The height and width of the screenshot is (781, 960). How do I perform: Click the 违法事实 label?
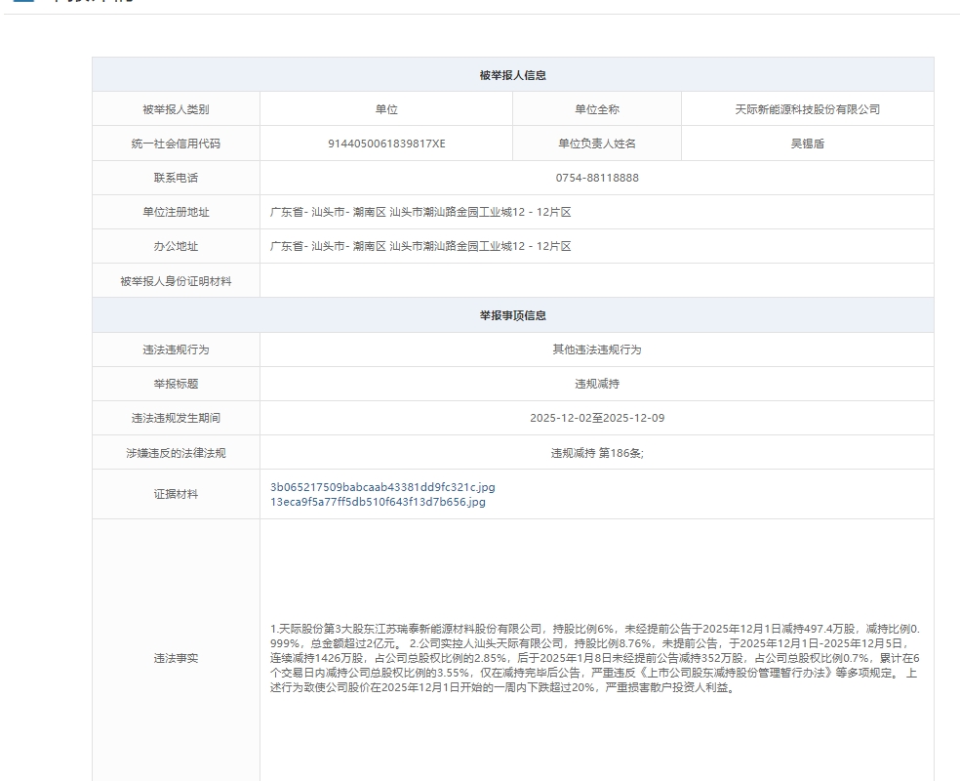[x=176, y=659]
